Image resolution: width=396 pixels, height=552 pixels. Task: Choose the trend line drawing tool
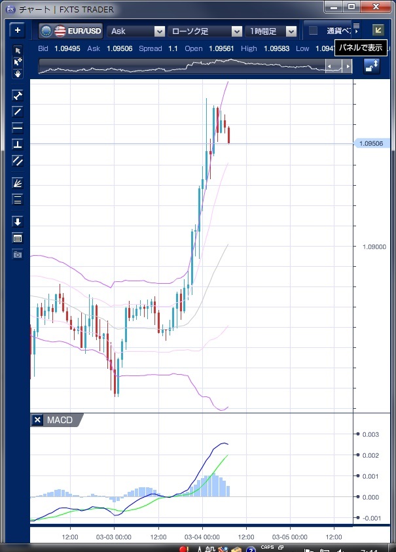point(18,111)
